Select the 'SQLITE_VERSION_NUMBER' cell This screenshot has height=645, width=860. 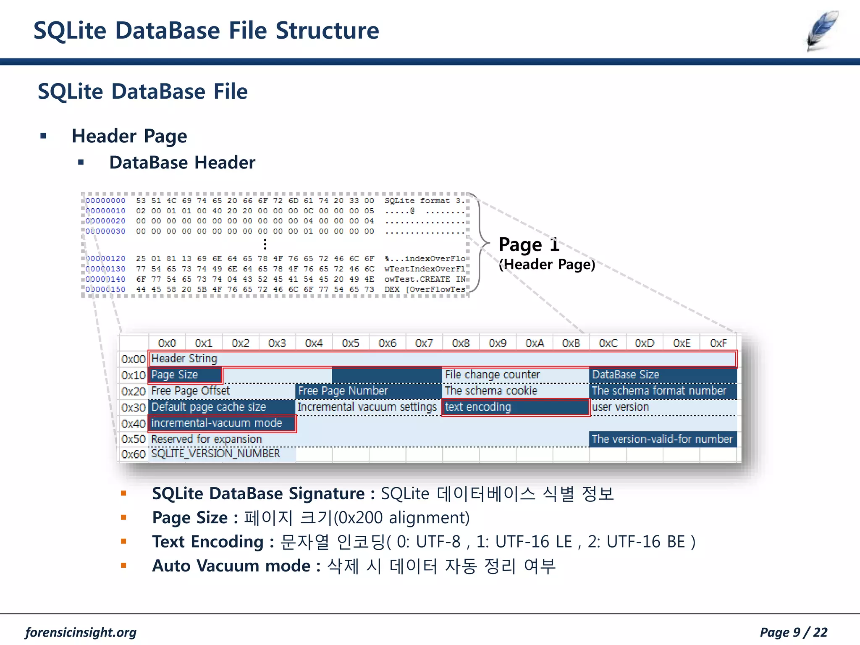pyautogui.click(x=222, y=454)
